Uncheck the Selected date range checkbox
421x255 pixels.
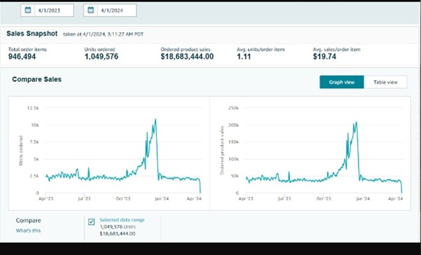pyautogui.click(x=92, y=222)
